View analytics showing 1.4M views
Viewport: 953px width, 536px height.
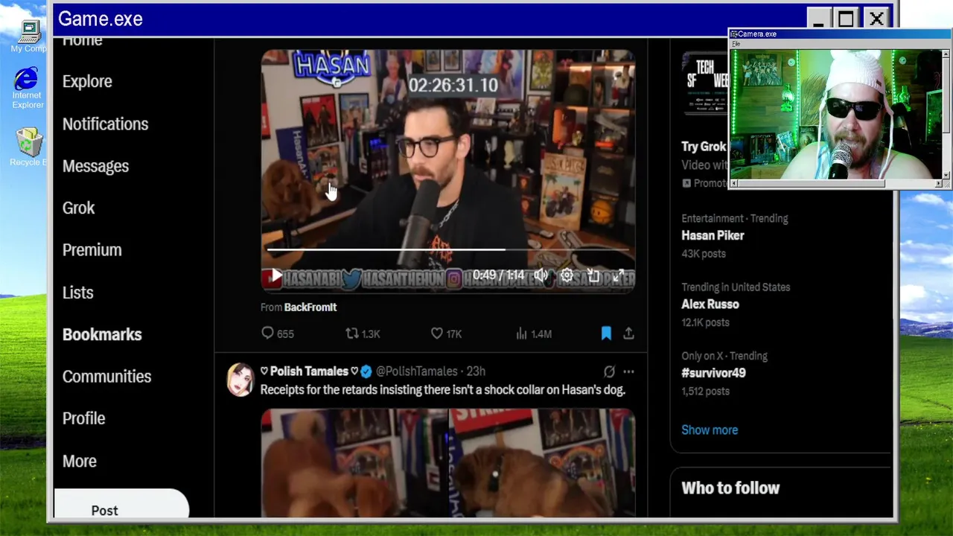click(x=533, y=334)
